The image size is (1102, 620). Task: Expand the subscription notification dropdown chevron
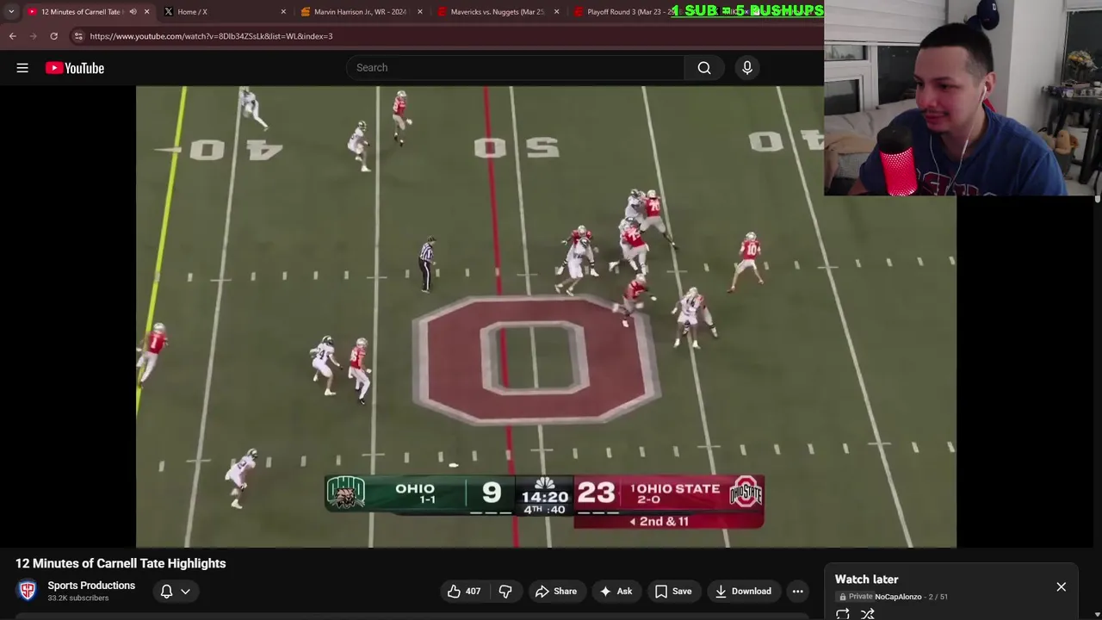pos(185,592)
